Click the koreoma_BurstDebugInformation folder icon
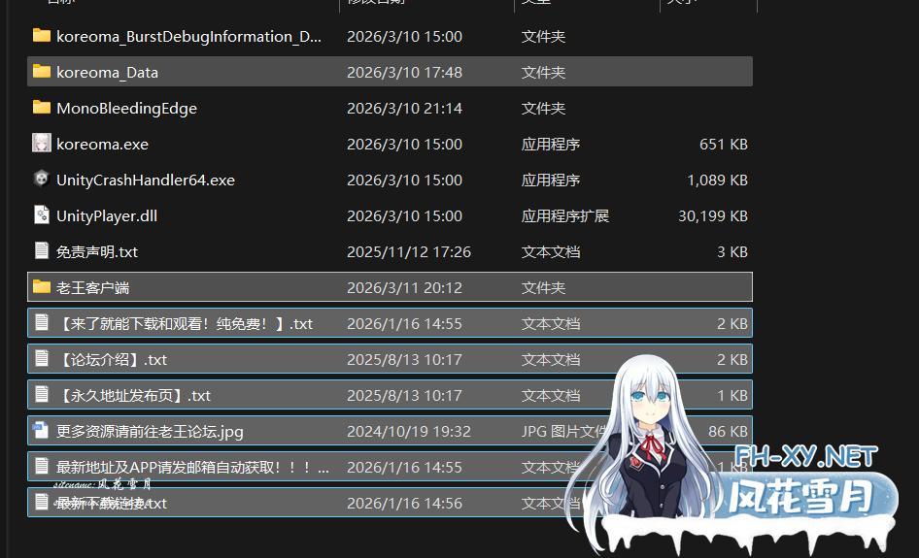Viewport: 919px width, 558px height. click(41, 36)
